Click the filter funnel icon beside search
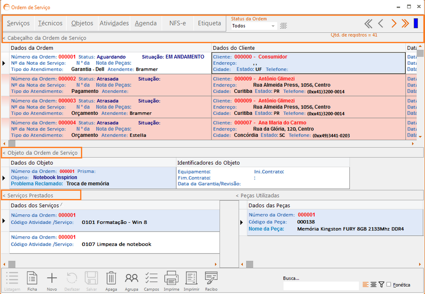The image size is (425, 294). [381, 285]
